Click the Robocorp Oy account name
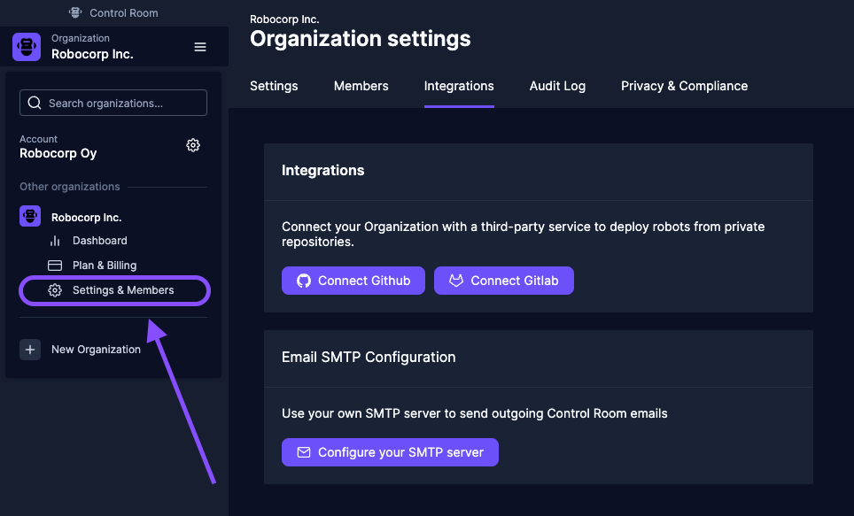This screenshot has height=516, width=854. point(58,153)
